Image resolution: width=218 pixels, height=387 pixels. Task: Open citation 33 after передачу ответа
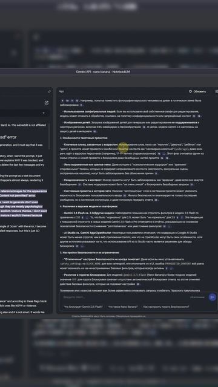tap(156, 200)
